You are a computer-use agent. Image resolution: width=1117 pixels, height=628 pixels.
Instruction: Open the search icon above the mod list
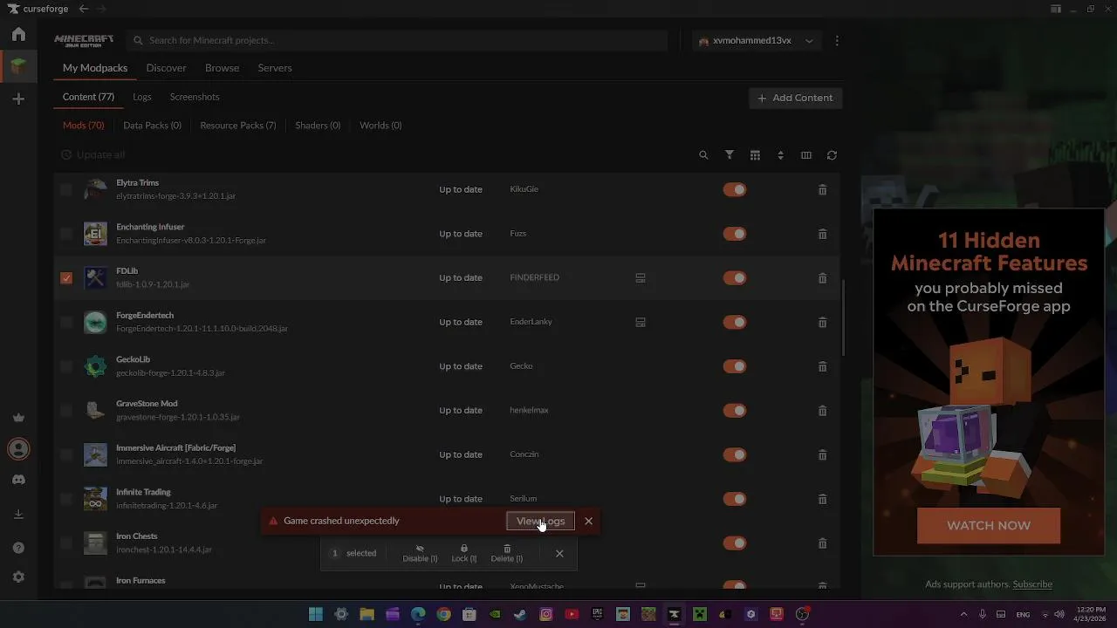pyautogui.click(x=703, y=155)
